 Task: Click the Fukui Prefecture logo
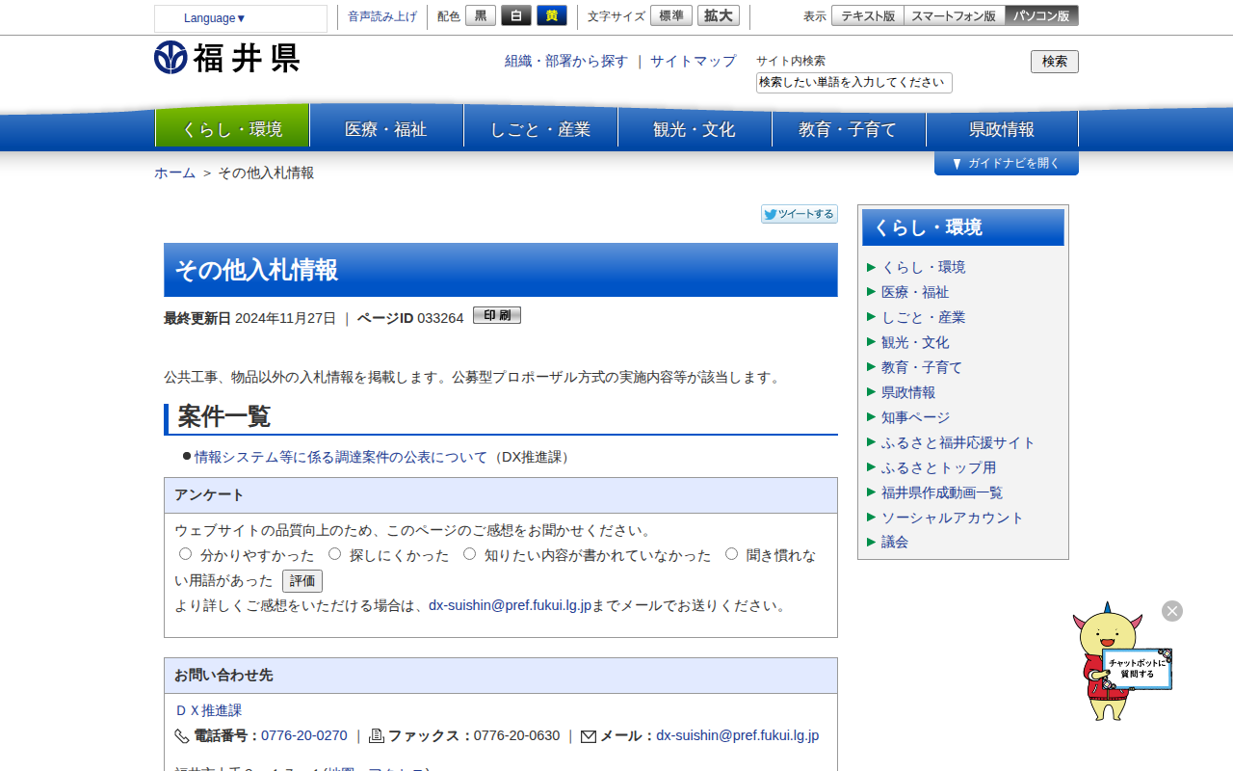pyautogui.click(x=226, y=58)
